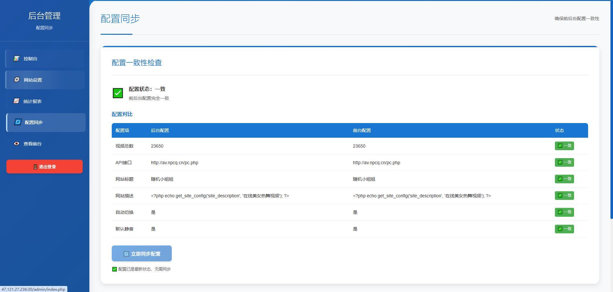Click the 后台管理 sidebar title
Screen dimensions: 613x292
[44, 16]
